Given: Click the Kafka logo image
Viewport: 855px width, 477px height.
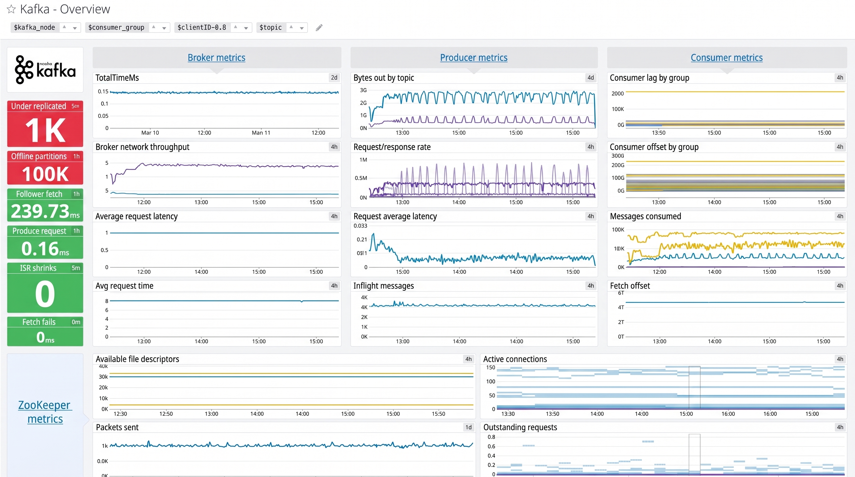Looking at the screenshot, I should [x=45, y=70].
